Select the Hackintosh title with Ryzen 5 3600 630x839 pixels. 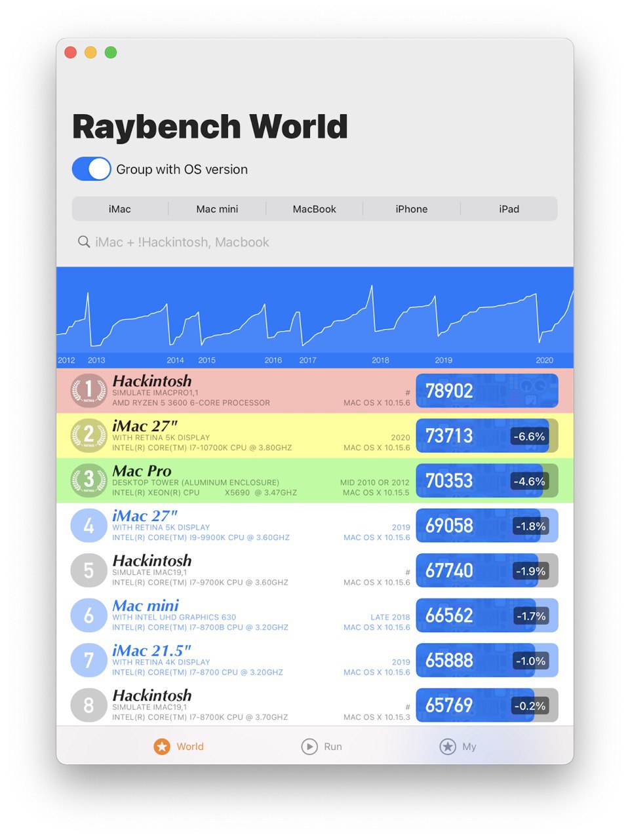coord(152,381)
